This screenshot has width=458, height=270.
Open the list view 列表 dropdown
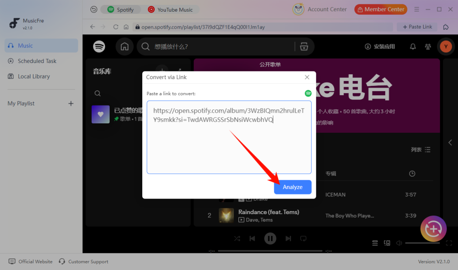coord(420,150)
